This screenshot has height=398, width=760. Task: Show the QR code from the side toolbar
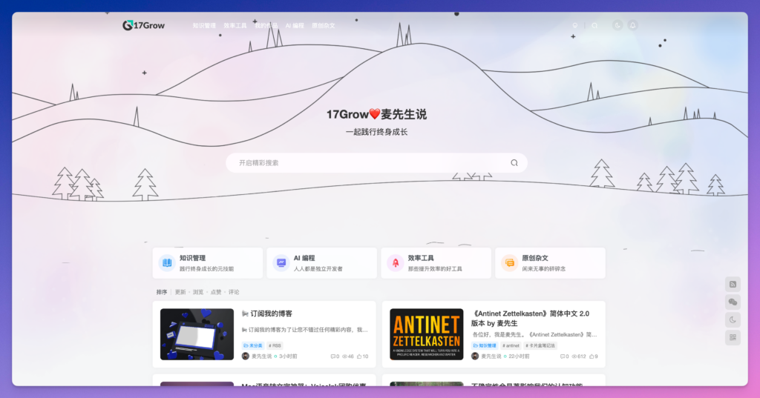(733, 337)
